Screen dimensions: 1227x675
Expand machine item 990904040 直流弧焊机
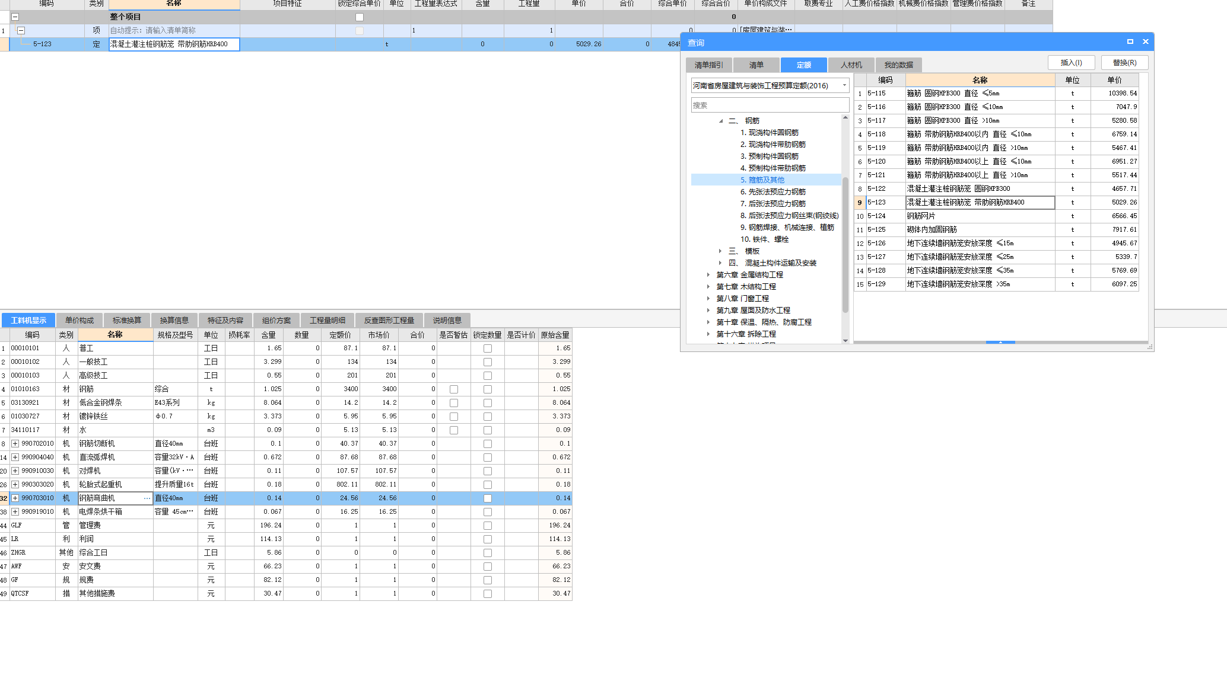[x=15, y=458]
